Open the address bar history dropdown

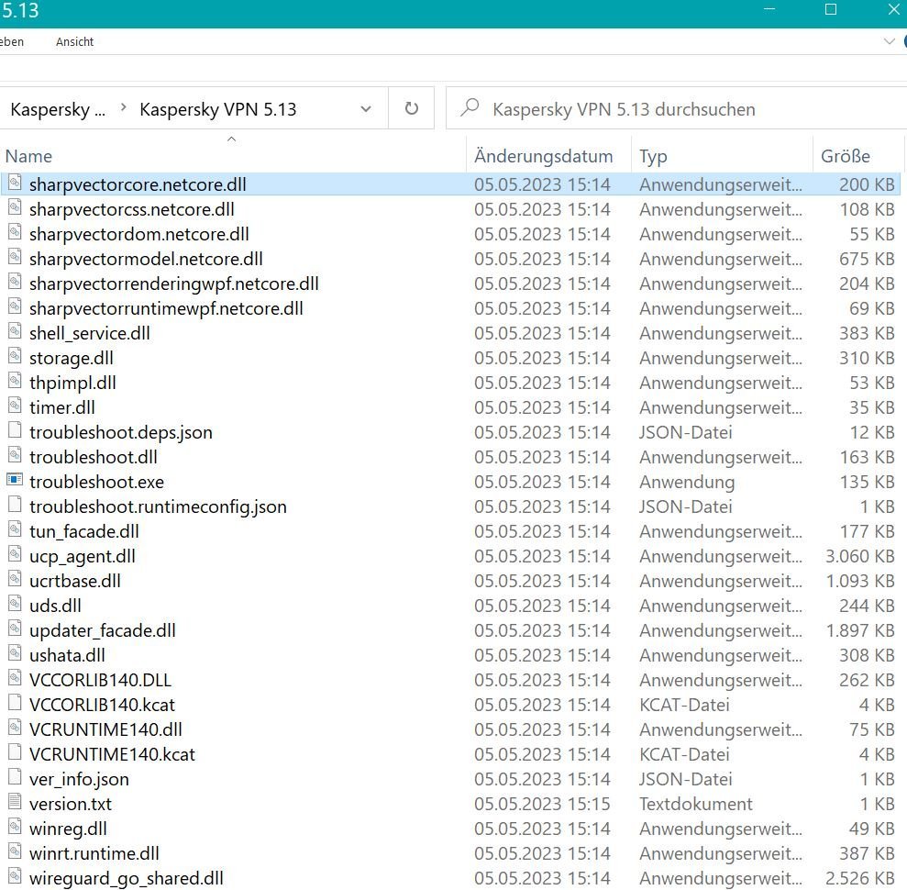tap(366, 109)
